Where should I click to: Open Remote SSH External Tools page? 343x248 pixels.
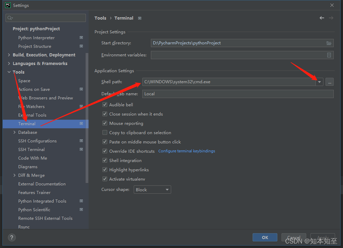(x=45, y=218)
